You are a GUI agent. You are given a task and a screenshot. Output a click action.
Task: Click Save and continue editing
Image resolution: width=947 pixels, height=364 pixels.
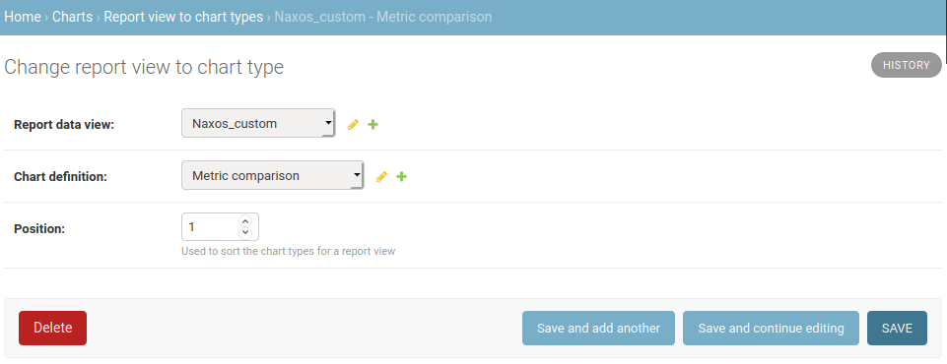pos(771,328)
